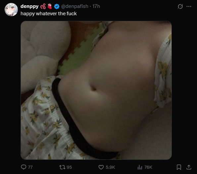Click the Grok explain icon
The image size is (197, 174).
click(x=180, y=6)
